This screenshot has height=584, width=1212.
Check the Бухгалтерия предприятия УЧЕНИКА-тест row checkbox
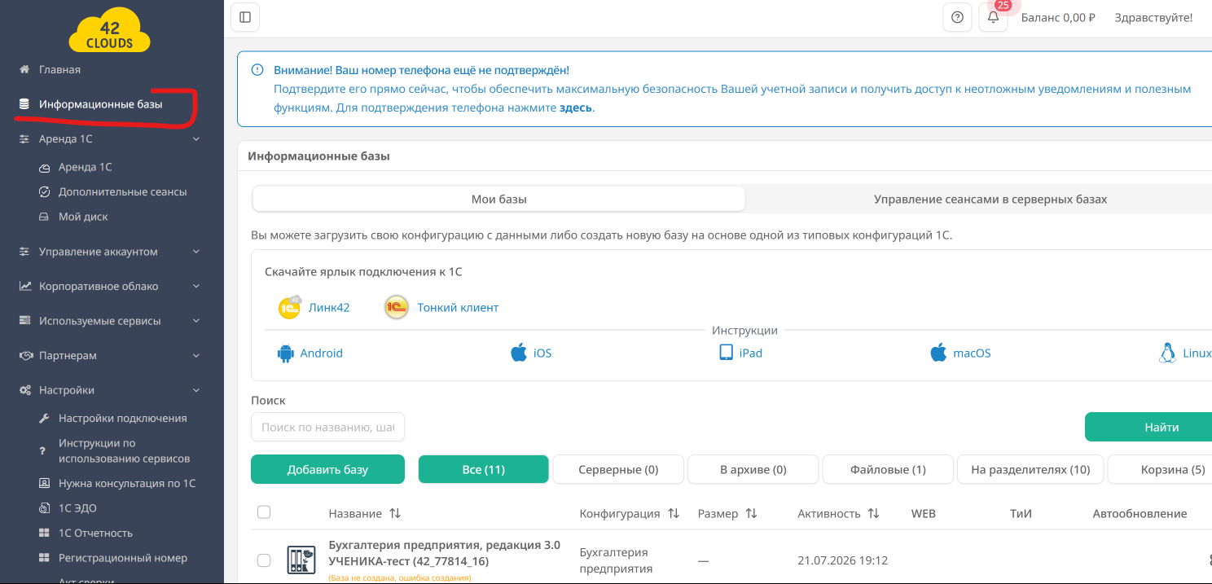(x=264, y=560)
